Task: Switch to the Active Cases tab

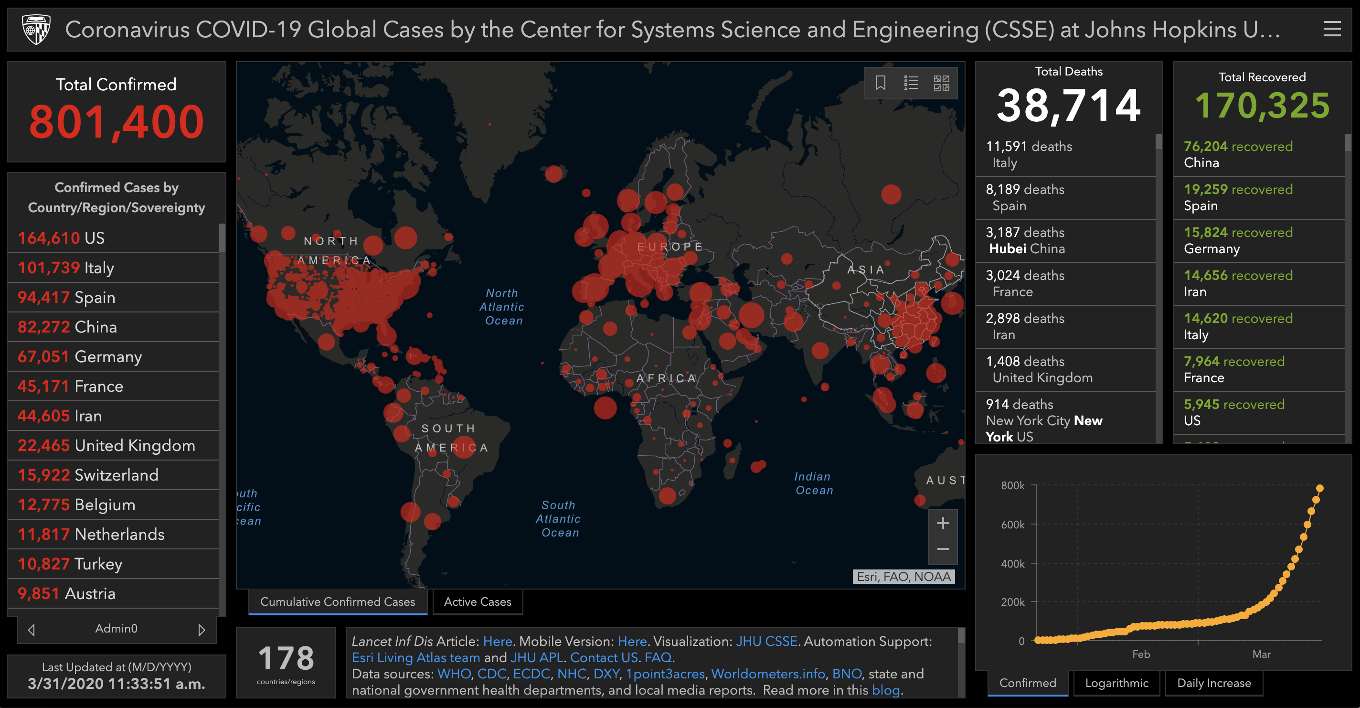Action: (477, 602)
